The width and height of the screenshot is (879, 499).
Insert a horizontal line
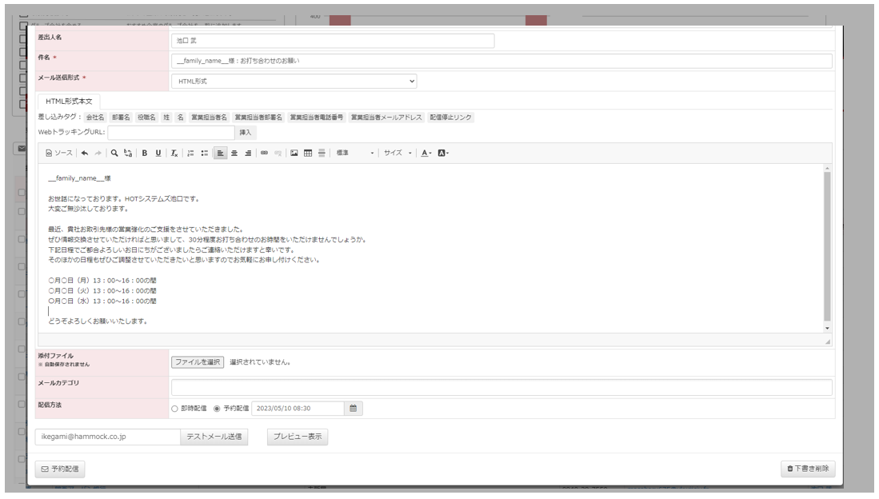[x=322, y=153]
